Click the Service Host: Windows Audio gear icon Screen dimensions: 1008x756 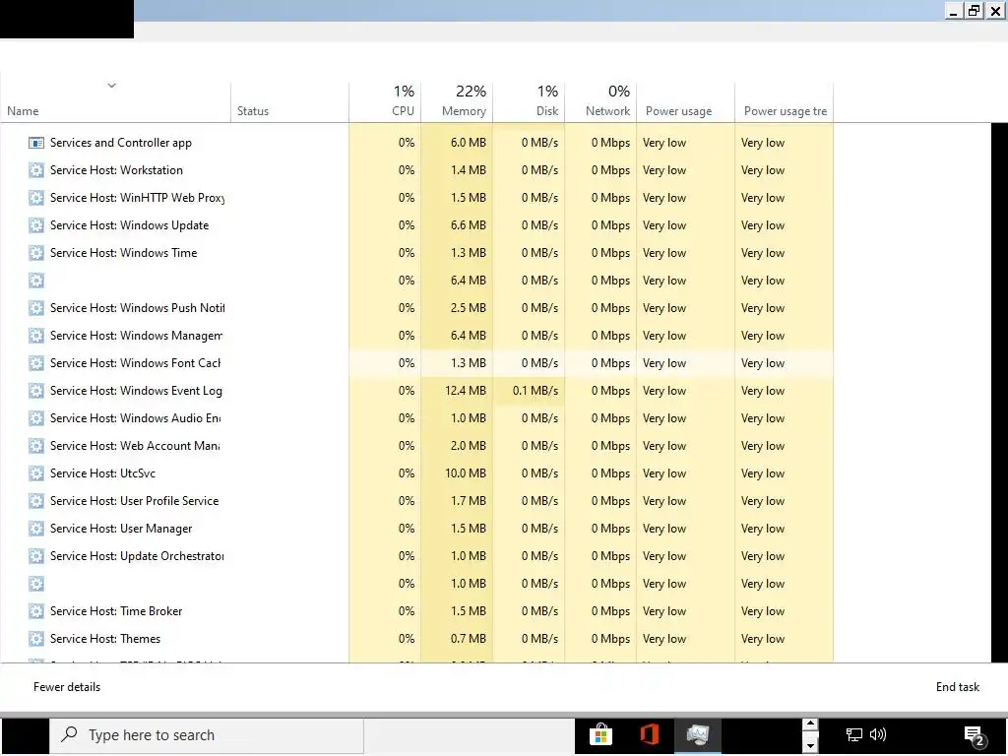click(x=36, y=418)
